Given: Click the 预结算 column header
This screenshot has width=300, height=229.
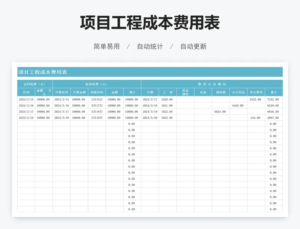Looking at the screenshot, I should click(221, 92).
